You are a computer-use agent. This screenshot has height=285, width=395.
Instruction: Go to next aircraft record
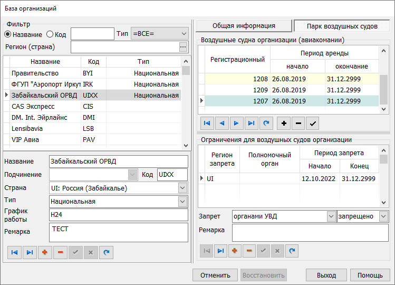tap(237, 123)
